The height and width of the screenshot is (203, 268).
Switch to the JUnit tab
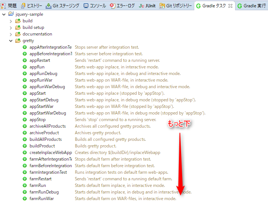tap(147, 6)
